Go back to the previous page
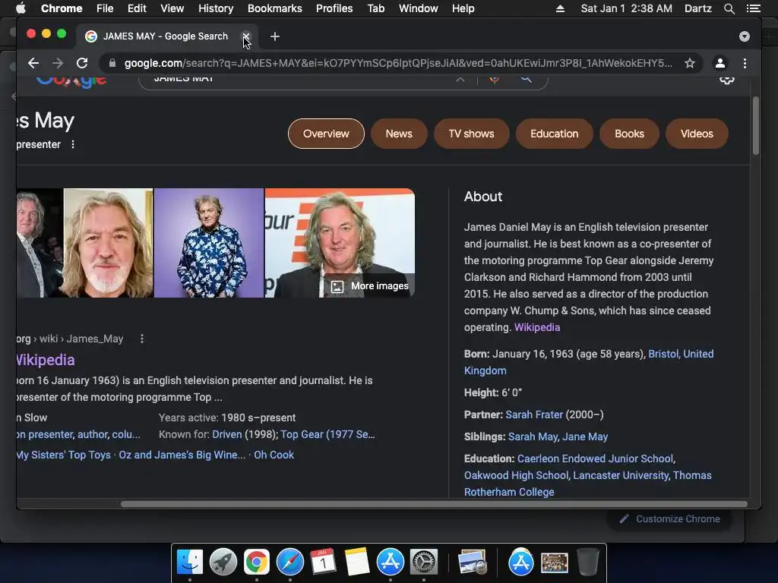The image size is (778, 583). (33, 63)
